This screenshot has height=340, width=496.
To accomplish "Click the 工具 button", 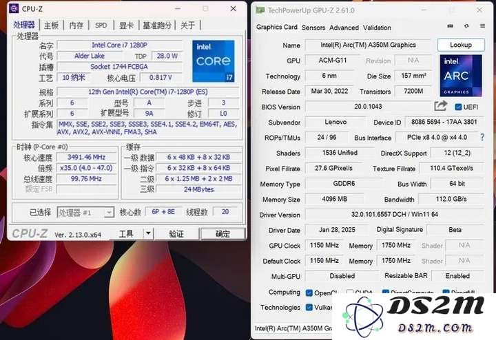I will [126, 233].
